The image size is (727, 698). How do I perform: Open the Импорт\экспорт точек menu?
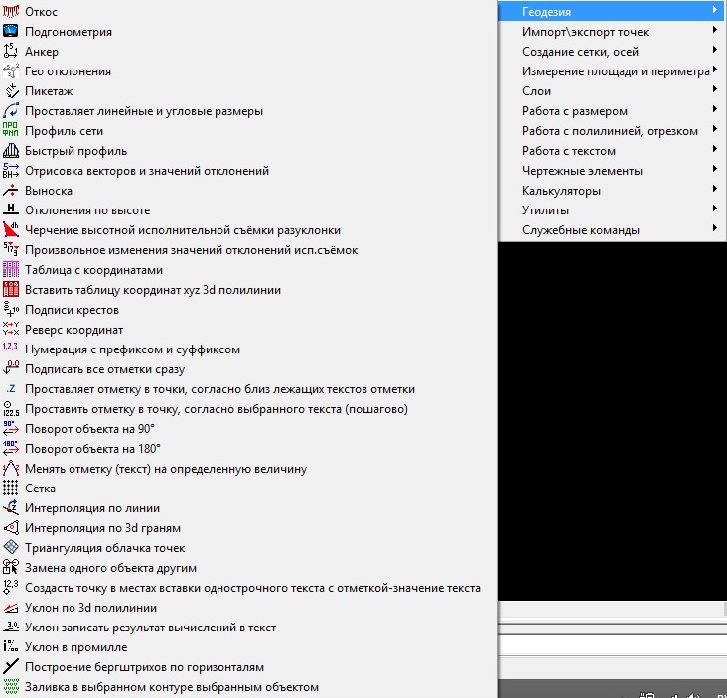585,32
